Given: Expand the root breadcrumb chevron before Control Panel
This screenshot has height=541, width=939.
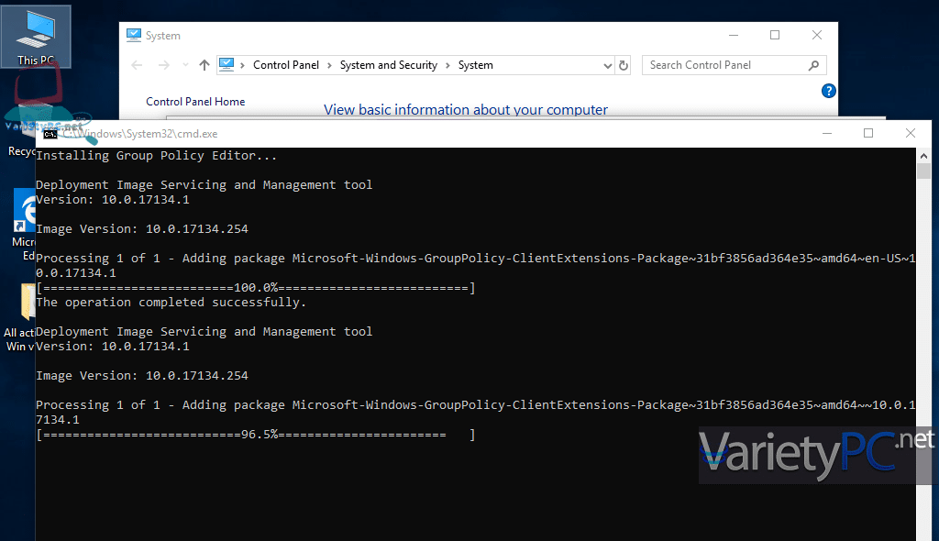Looking at the screenshot, I should click(242, 65).
